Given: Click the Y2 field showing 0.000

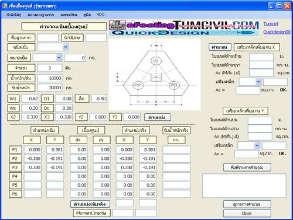Looking at the screenshot, I should click(98, 117).
